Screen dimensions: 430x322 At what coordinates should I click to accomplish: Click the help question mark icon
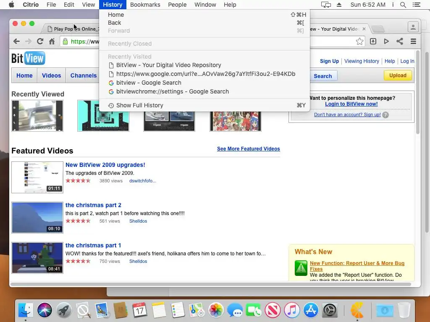(x=385, y=115)
